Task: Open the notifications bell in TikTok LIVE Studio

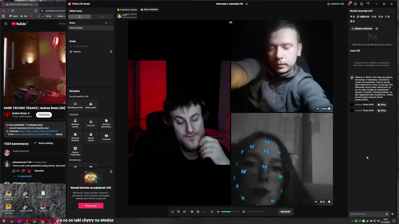Action: point(349,4)
